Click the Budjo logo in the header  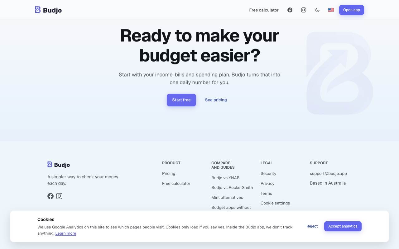click(x=48, y=10)
